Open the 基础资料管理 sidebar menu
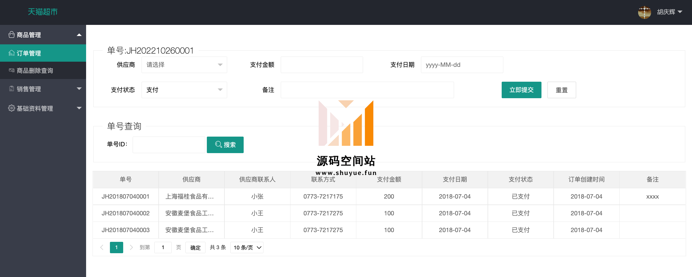 [x=43, y=108]
